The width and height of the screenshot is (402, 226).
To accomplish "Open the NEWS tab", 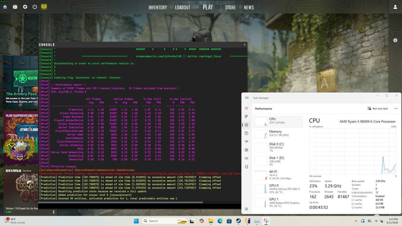I will point(249,7).
